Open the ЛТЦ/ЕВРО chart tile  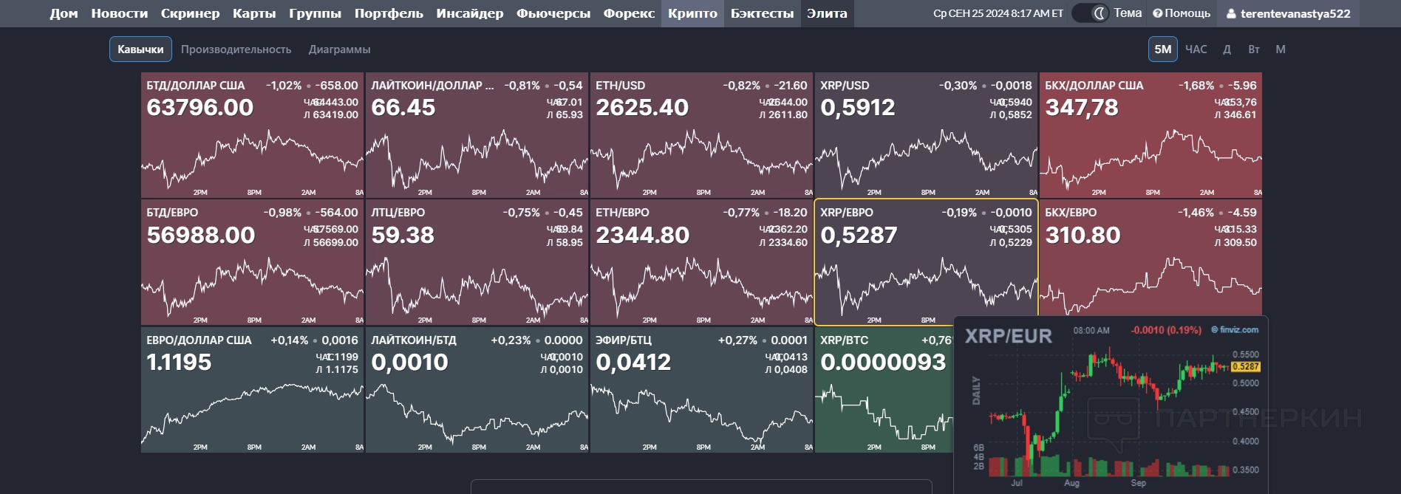(x=477, y=262)
